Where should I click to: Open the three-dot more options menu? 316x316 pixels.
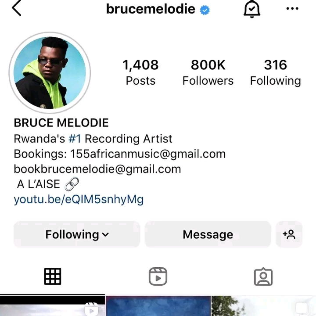coord(292,8)
